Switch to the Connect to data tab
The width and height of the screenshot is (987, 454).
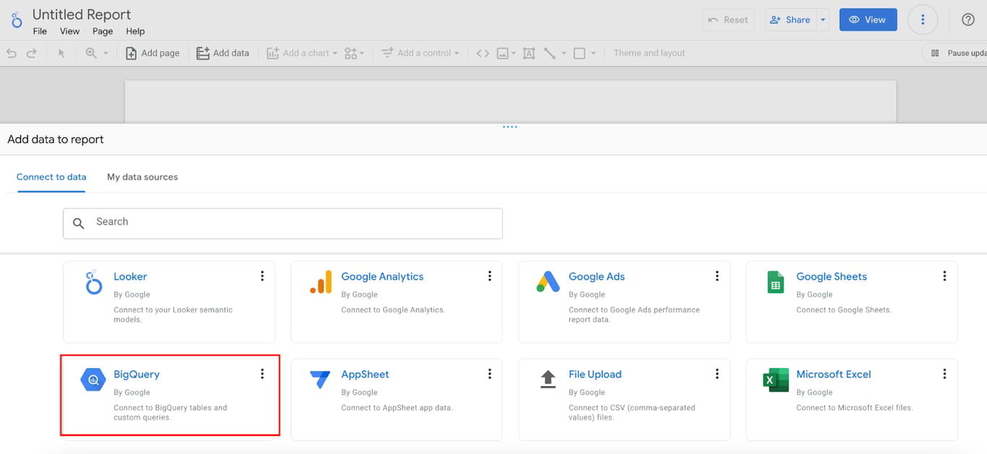click(51, 176)
